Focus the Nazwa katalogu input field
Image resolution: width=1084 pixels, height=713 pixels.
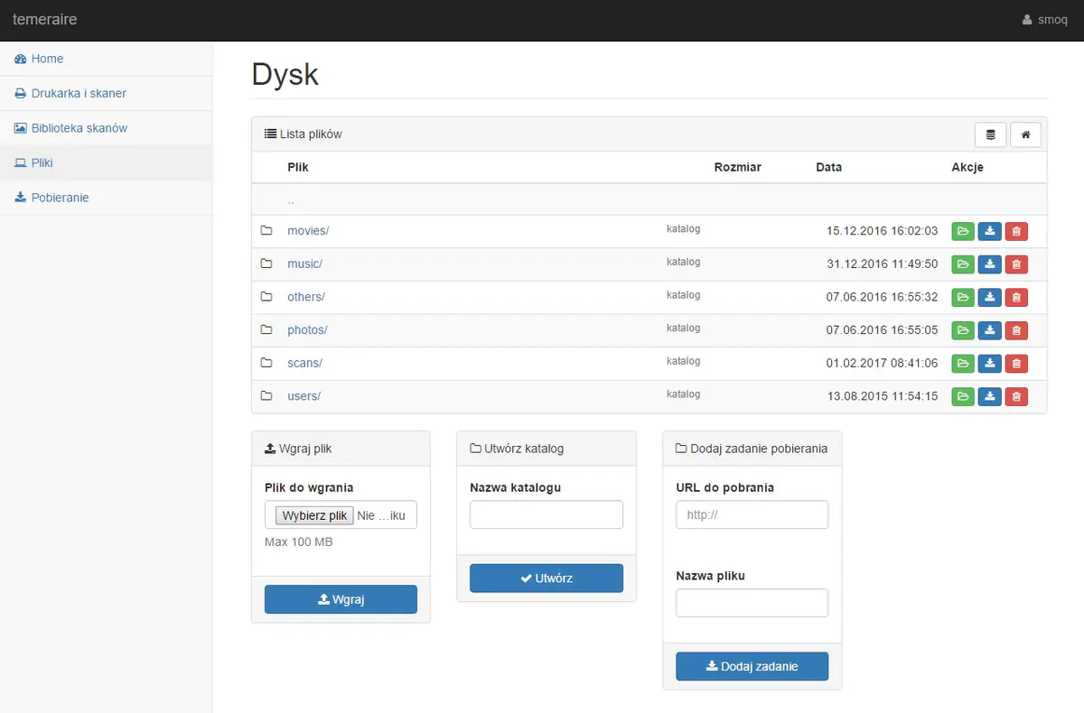pos(547,514)
